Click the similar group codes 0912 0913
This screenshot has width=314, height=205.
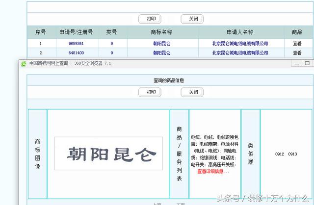(286, 154)
